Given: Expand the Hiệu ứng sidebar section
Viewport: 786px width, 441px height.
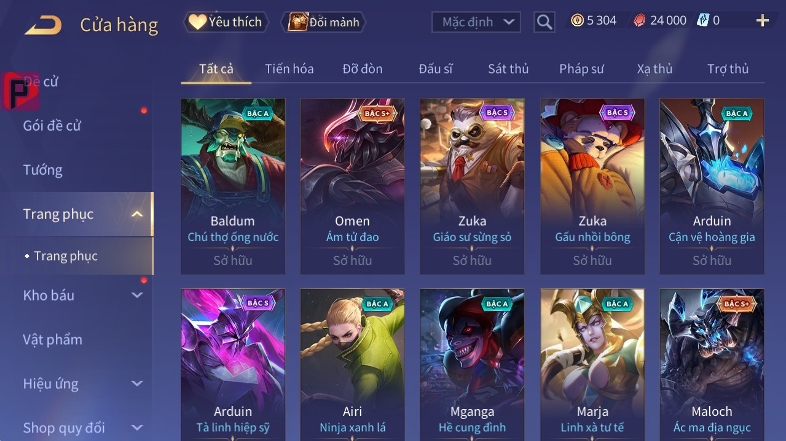Looking at the screenshot, I should coord(137,383).
